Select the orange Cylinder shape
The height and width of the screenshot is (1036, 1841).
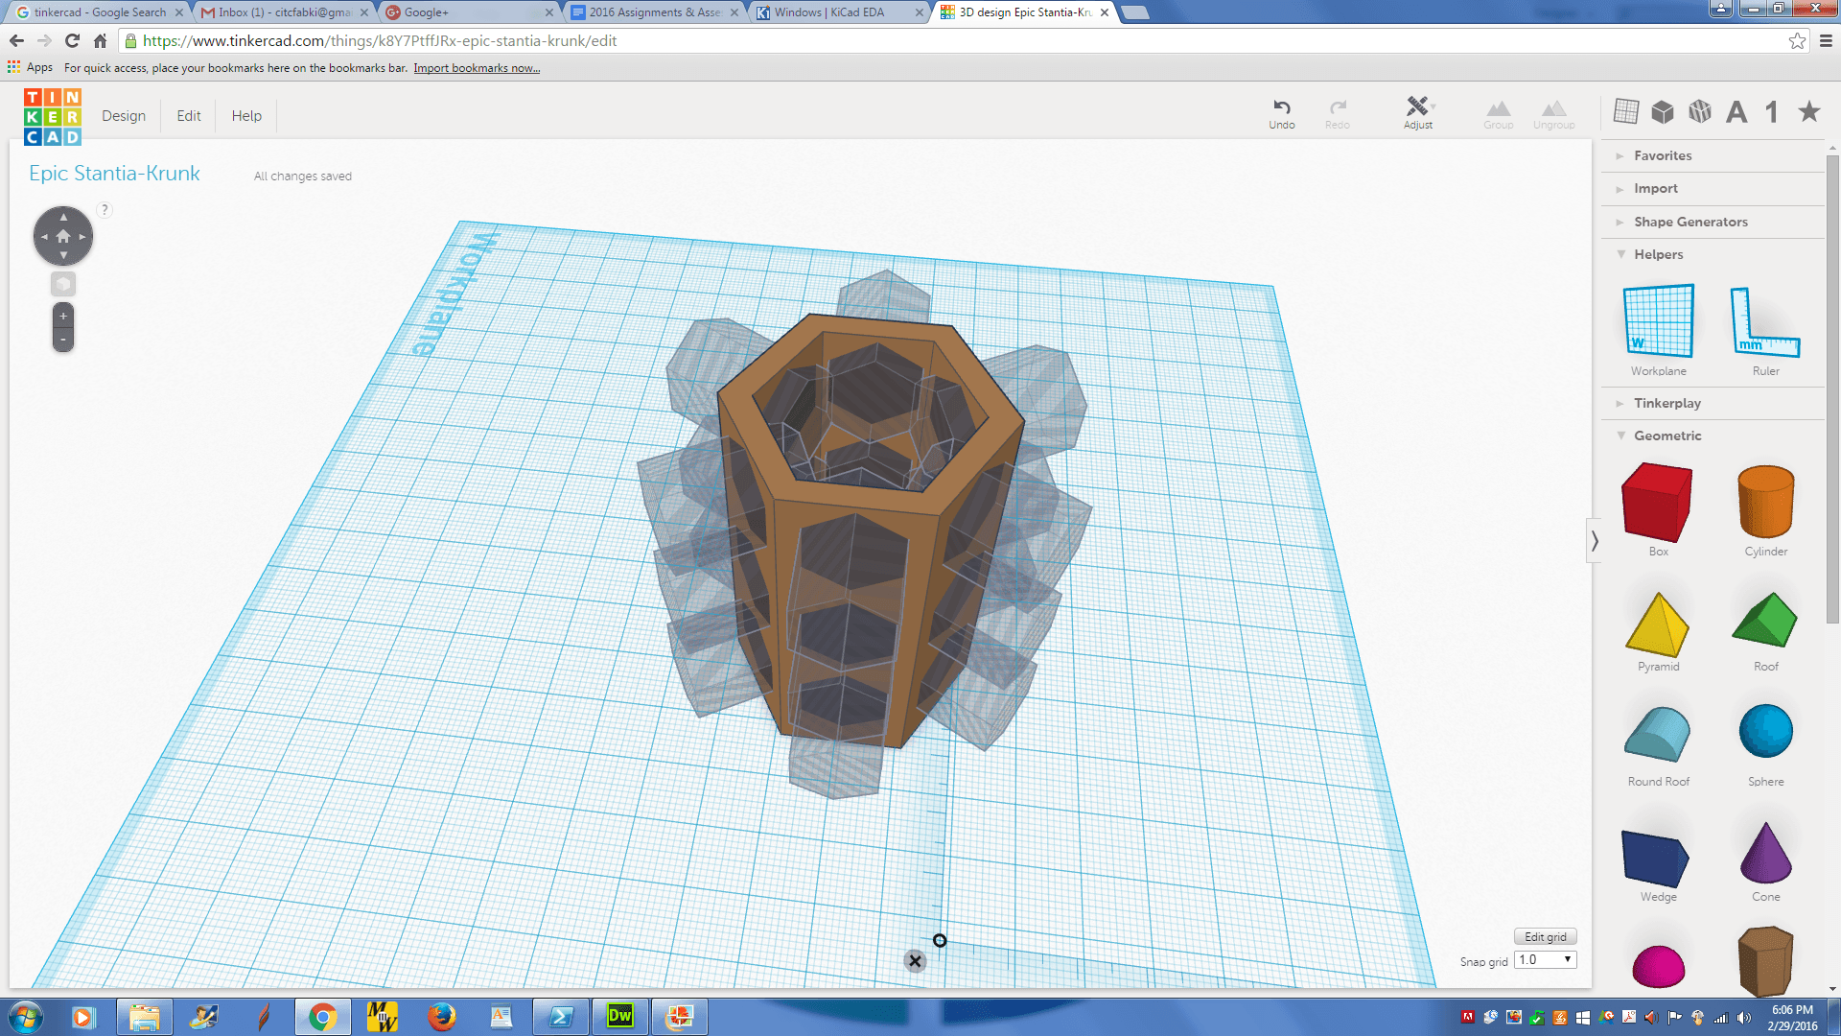click(1765, 502)
